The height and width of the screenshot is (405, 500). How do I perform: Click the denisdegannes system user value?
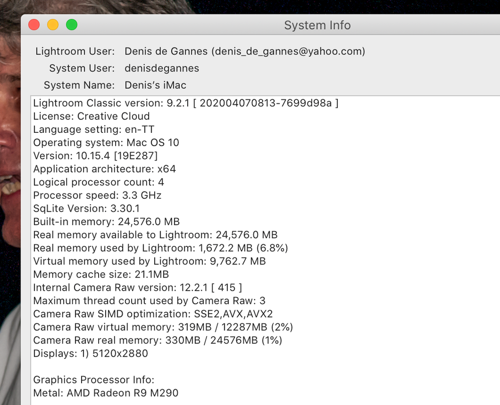coord(162,68)
